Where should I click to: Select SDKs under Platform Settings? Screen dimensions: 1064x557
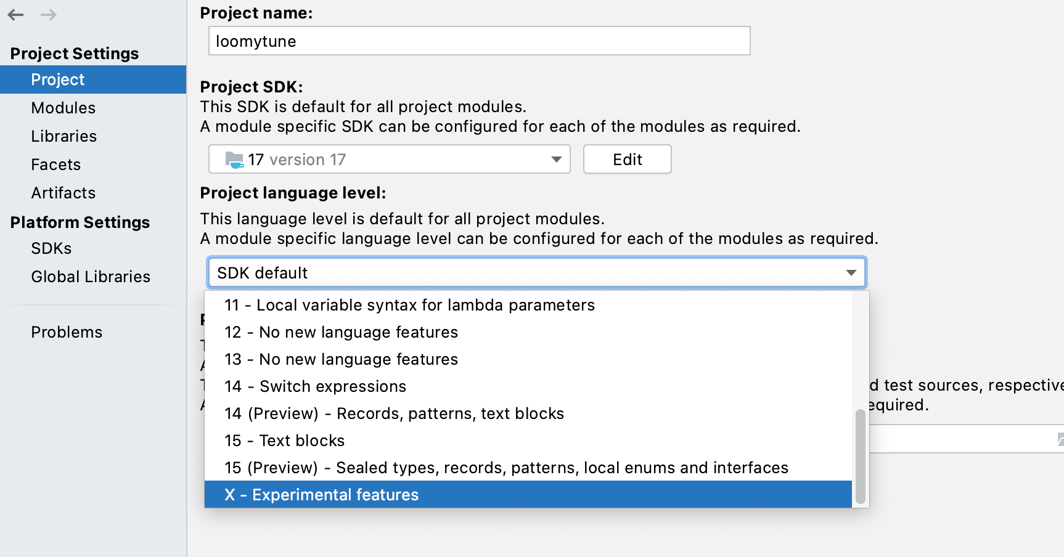tap(51, 248)
